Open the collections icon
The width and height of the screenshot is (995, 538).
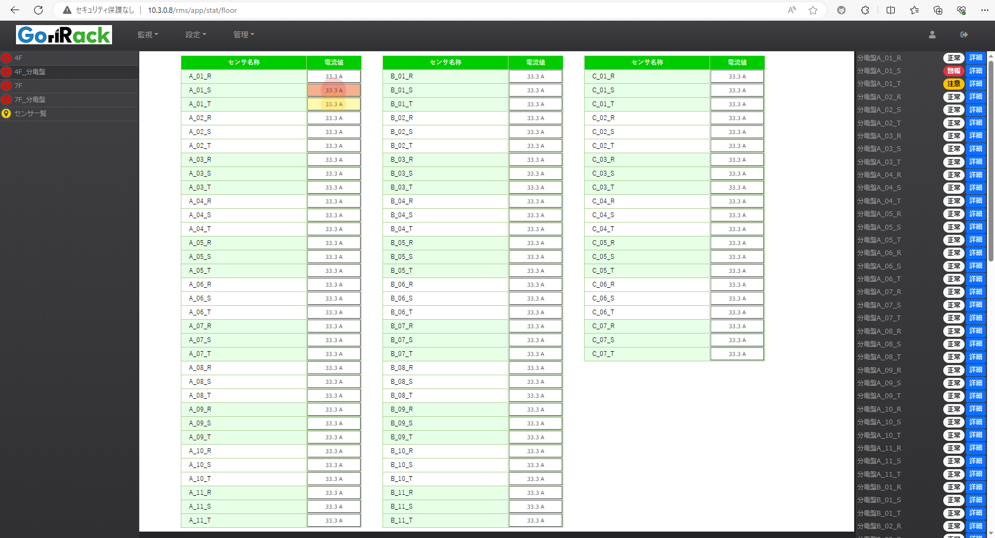pyautogui.click(x=938, y=10)
